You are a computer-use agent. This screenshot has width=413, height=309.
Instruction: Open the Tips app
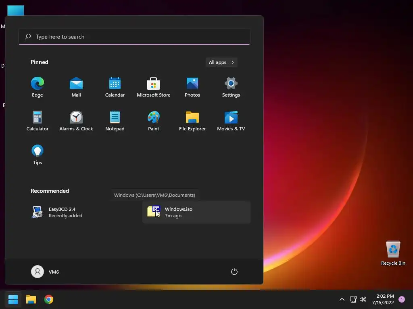tap(38, 155)
